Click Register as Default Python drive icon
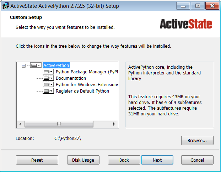The width and height of the screenshot is (221, 172). [47, 91]
